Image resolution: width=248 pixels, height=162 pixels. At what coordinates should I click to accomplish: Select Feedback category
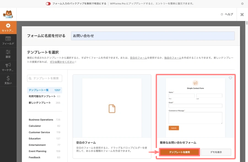[x=45, y=157]
